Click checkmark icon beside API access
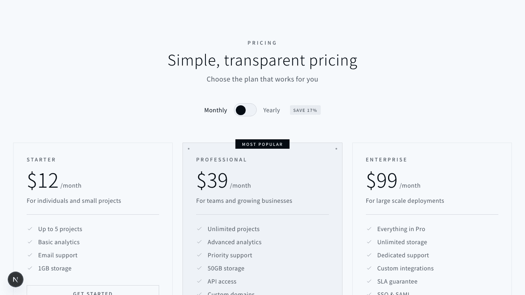Screen dimensions: 525x295 199,281
